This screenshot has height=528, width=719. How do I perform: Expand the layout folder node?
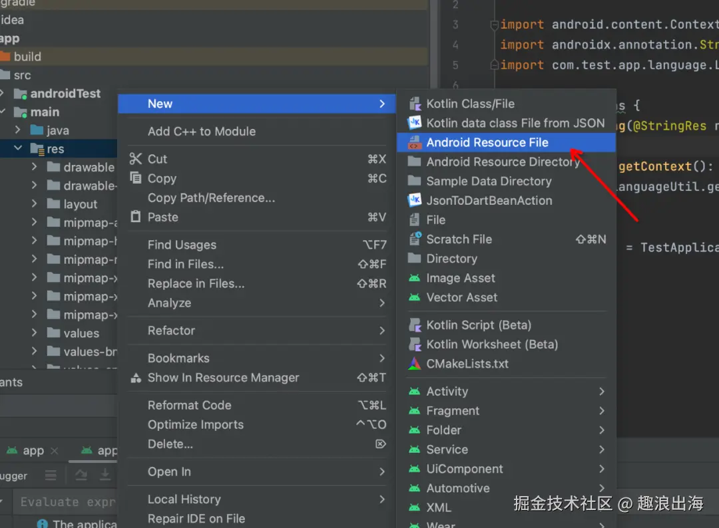[34, 204]
